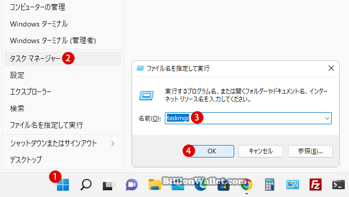The height and width of the screenshot is (197, 349).
Task: Select コンピューターの管理 in the menu
Action: (x=63, y=7)
